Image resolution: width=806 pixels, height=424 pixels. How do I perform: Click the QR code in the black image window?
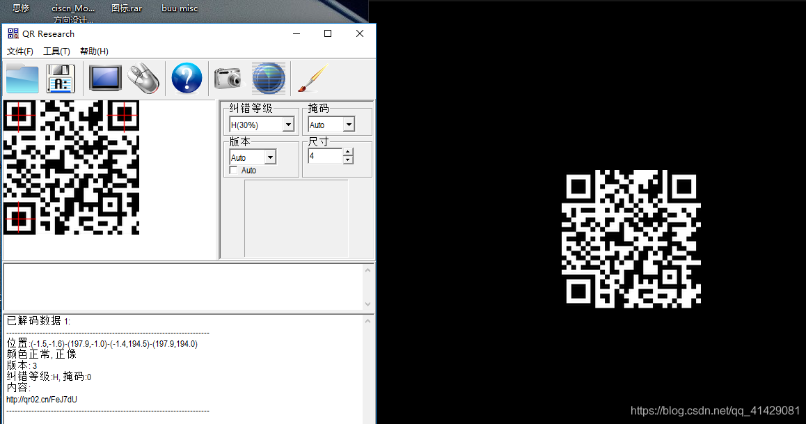click(631, 239)
